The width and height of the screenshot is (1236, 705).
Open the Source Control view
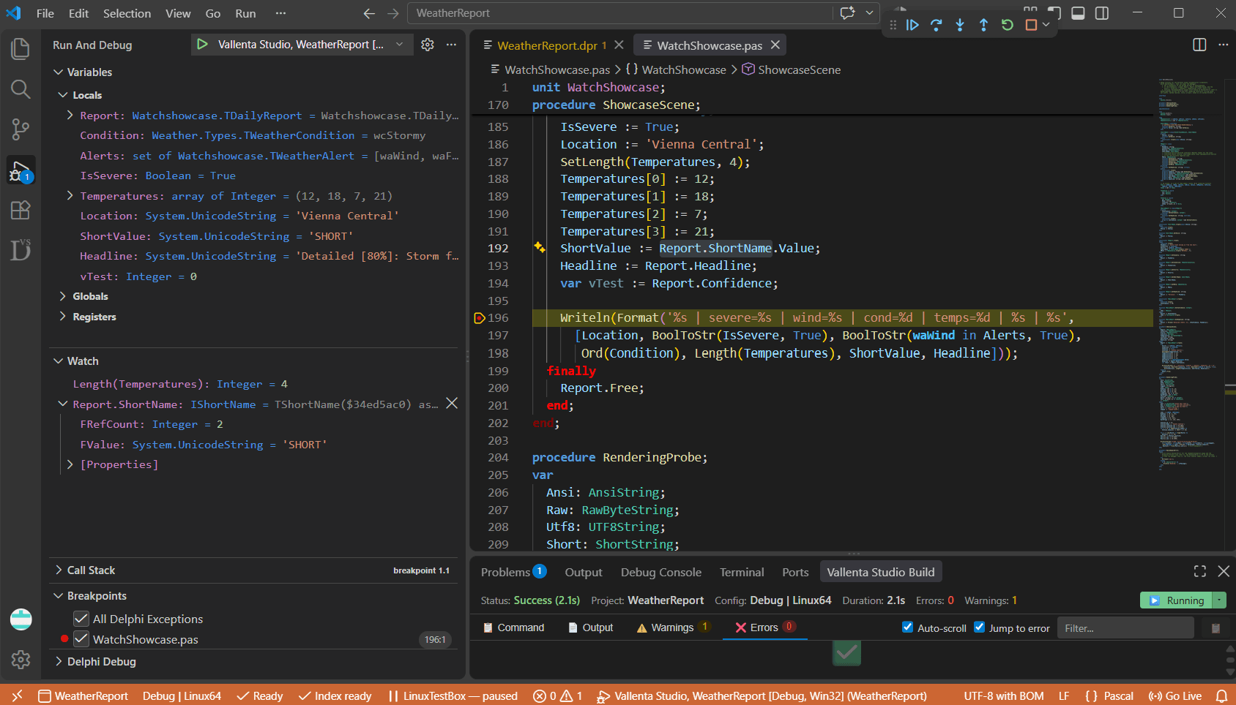pos(21,129)
